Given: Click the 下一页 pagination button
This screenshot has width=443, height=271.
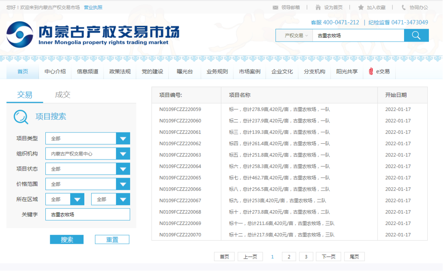Looking at the screenshot, I should click(329, 257).
